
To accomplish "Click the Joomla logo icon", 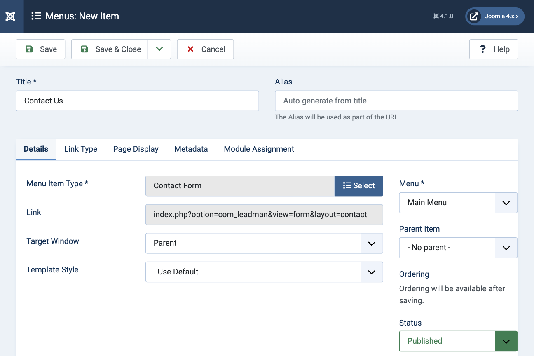I will pyautogui.click(x=11, y=16).
